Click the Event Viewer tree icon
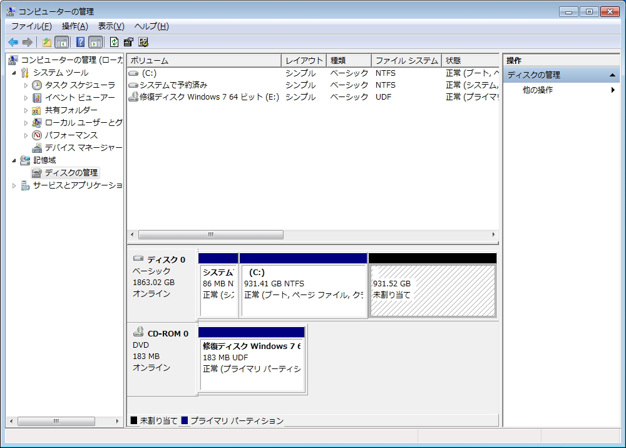Image resolution: width=626 pixels, height=448 pixels. pos(37,98)
